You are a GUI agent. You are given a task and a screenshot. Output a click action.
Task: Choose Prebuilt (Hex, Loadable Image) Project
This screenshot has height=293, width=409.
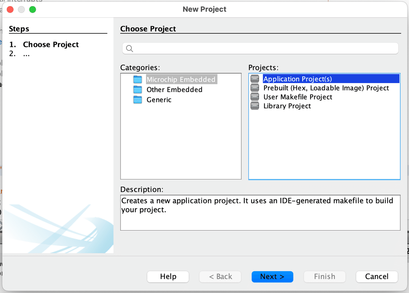click(326, 88)
